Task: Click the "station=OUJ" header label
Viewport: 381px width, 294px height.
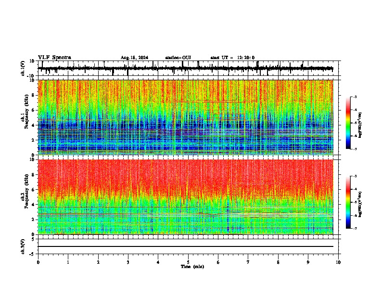Action: pyautogui.click(x=178, y=58)
